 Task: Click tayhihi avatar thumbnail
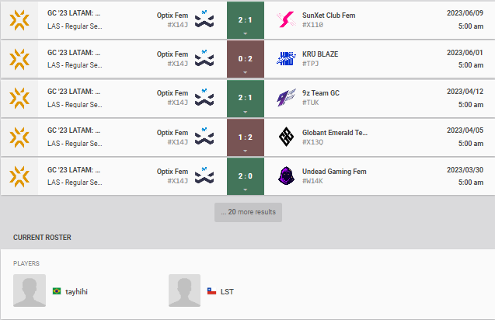tap(30, 290)
